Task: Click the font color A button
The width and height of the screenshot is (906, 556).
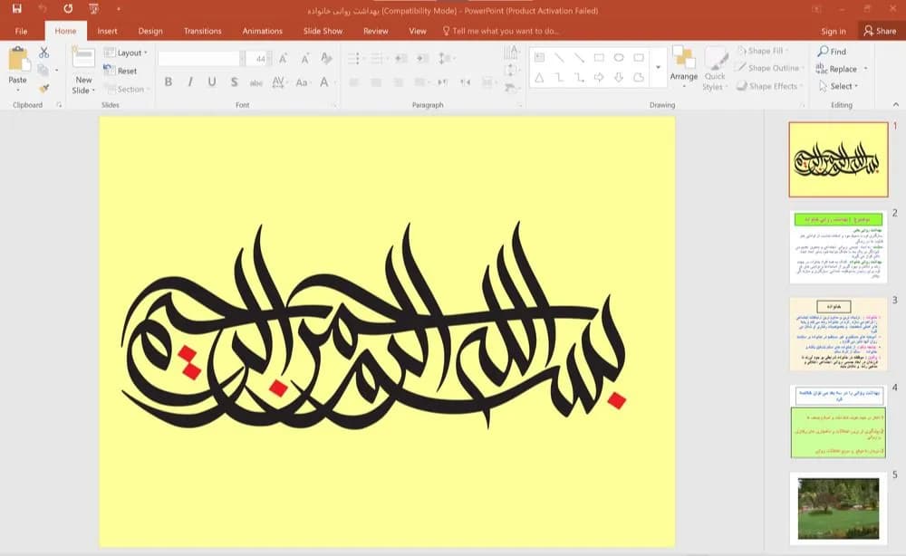Action: coord(324,82)
